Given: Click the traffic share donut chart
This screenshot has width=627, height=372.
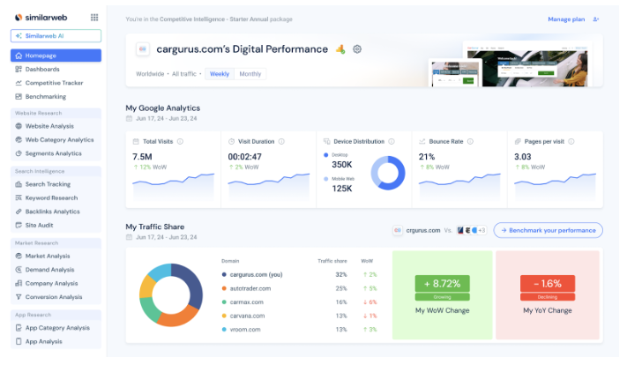Looking at the screenshot, I should click(x=171, y=295).
